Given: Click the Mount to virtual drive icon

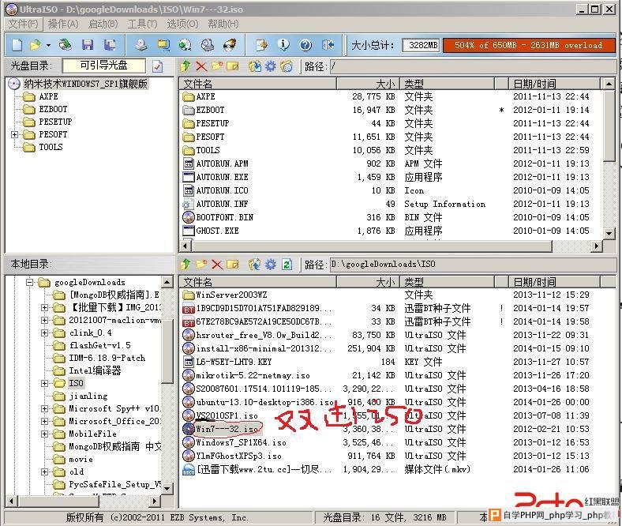Looking at the screenshot, I should pos(207,45).
